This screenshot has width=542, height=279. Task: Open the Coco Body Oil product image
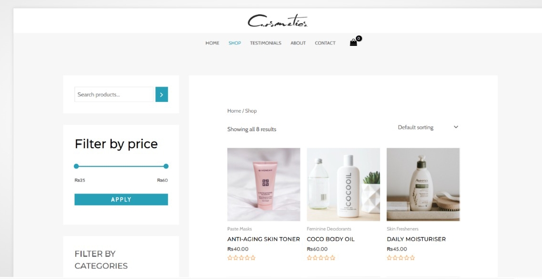pyautogui.click(x=343, y=185)
